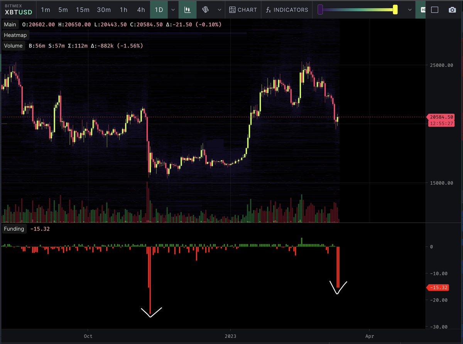Select the 1m timeframe
Viewport: 463px width, 344px height.
[46, 10]
